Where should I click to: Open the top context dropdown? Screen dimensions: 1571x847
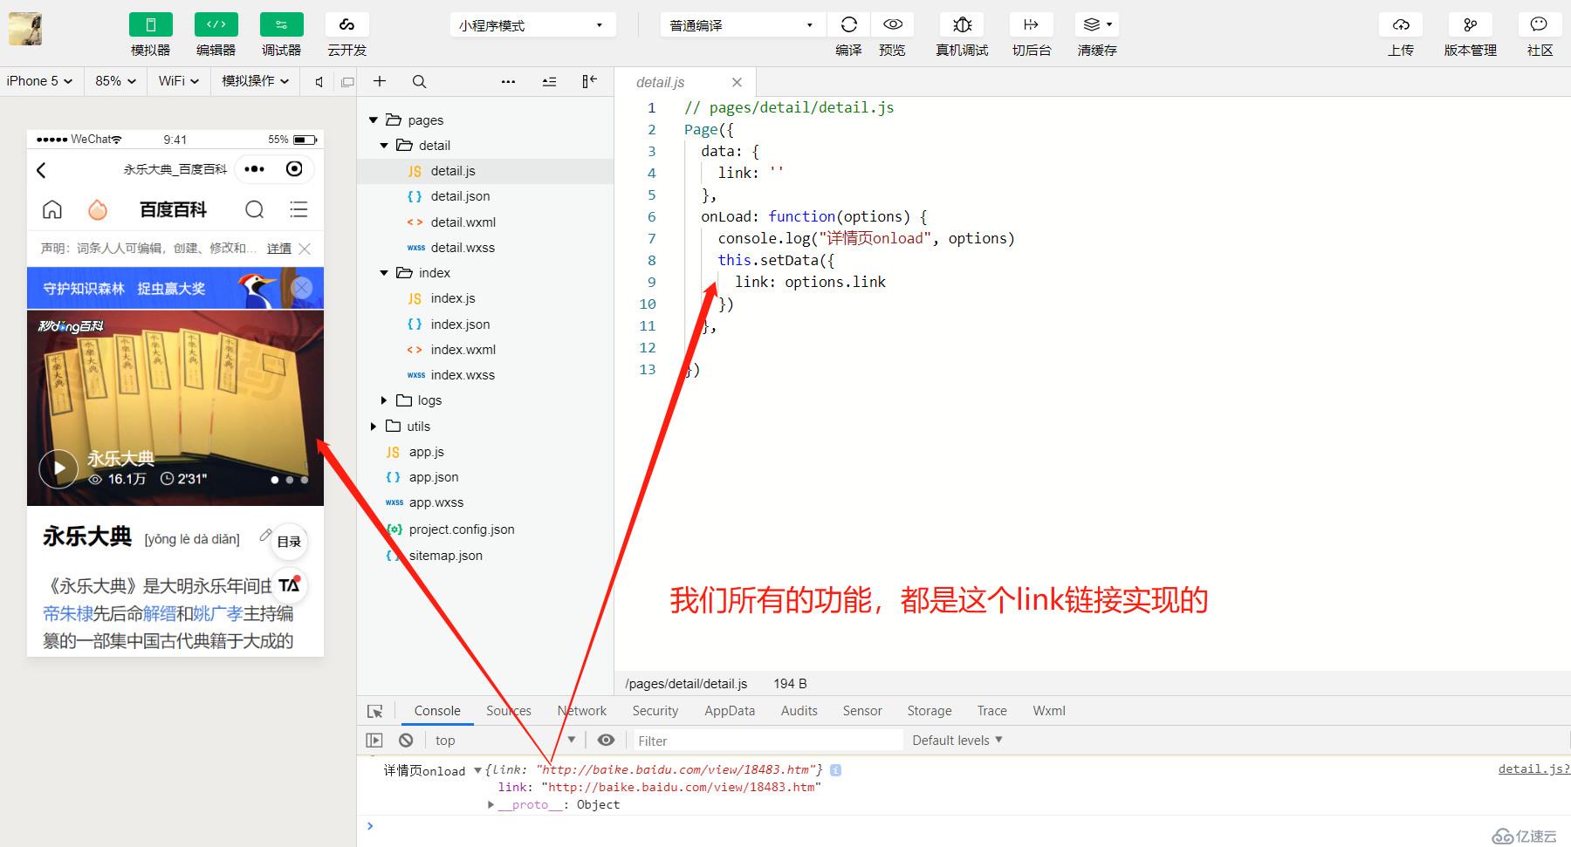tap(504, 741)
